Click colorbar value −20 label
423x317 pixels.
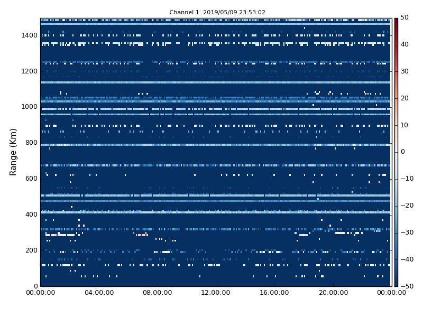click(x=407, y=206)
